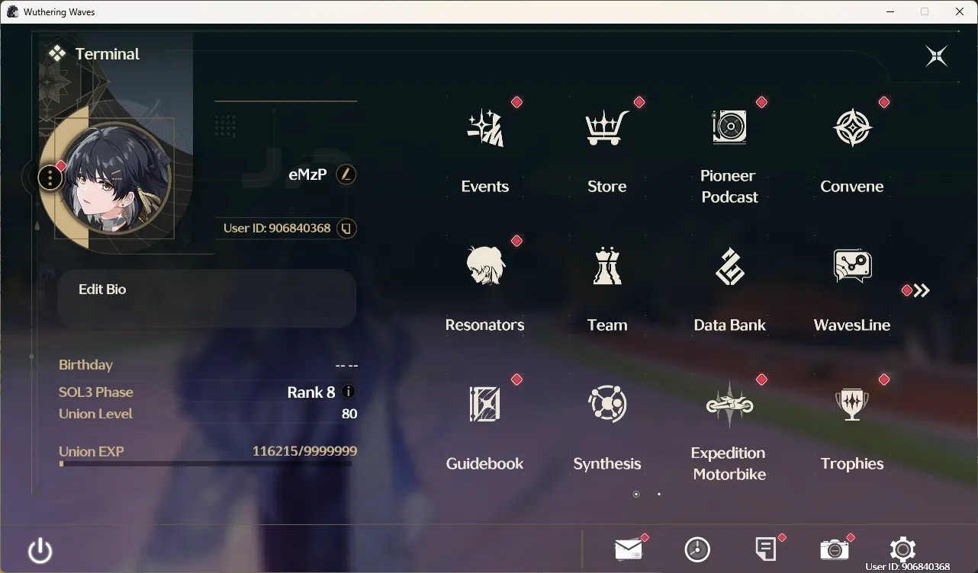Expand the three-dot options beside avatar
The image size is (978, 573).
click(x=50, y=178)
